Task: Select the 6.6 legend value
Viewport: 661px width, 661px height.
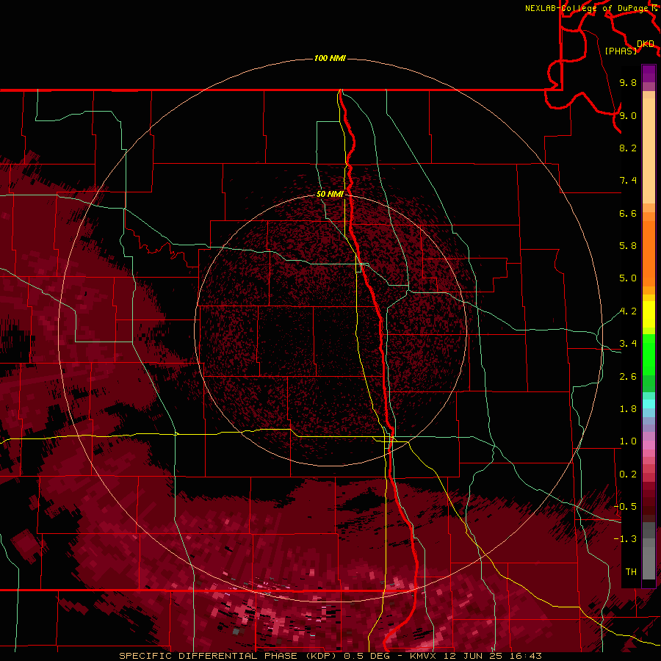Action: point(628,213)
